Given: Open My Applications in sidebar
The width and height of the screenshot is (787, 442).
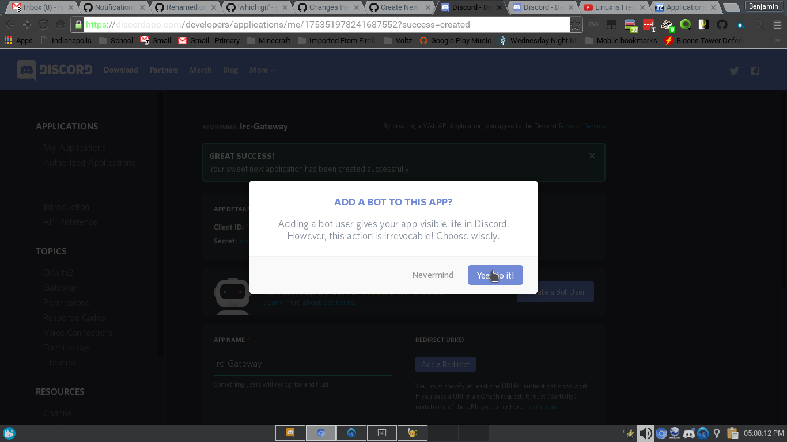Looking at the screenshot, I should [x=74, y=148].
